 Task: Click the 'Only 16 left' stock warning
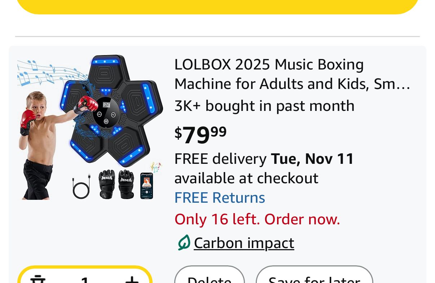(x=257, y=219)
